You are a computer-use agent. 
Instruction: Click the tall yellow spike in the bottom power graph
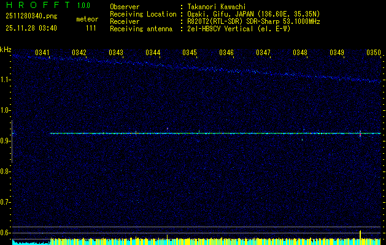(360, 236)
